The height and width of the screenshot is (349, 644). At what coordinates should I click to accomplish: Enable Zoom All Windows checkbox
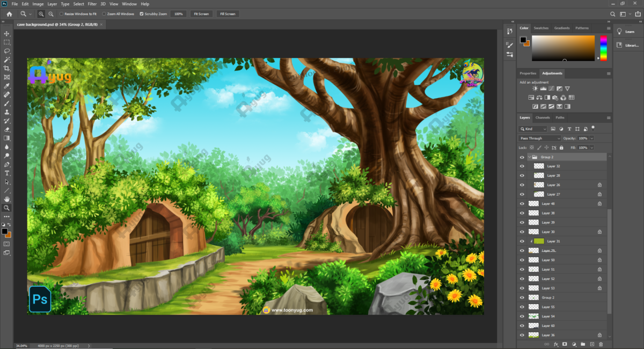[104, 14]
